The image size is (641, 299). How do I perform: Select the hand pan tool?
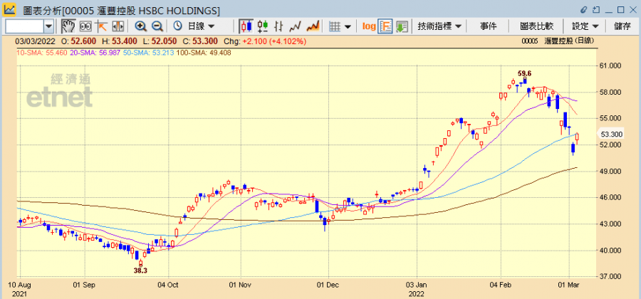[68, 26]
